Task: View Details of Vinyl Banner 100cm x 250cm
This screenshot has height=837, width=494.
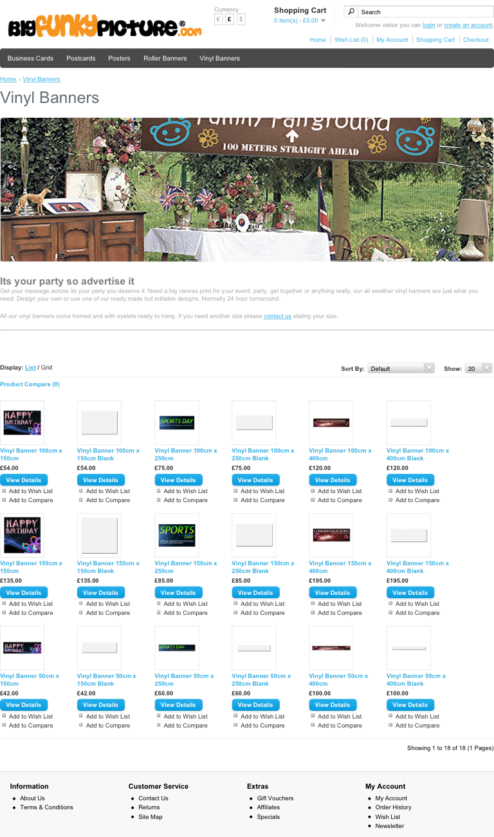Action: (x=178, y=480)
